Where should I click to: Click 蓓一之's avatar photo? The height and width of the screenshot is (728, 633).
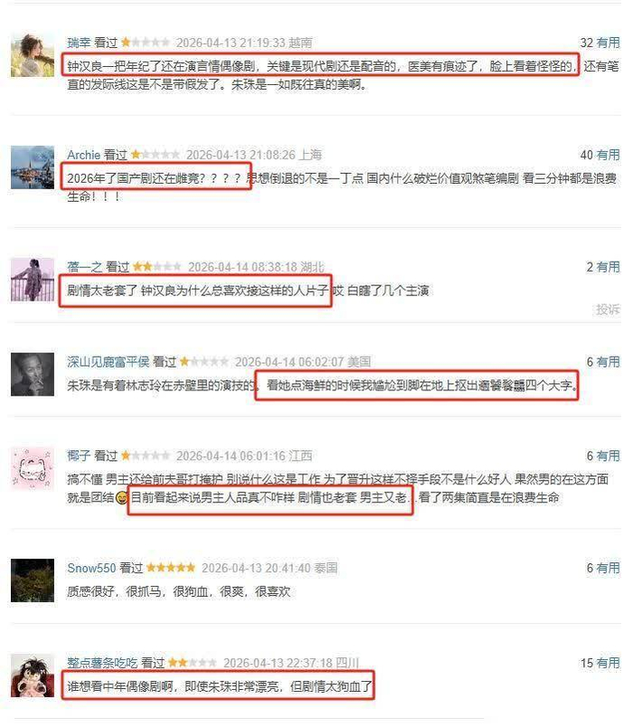click(x=33, y=280)
